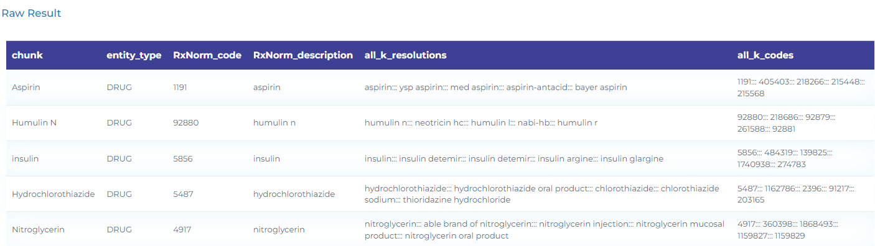Select the all_k_resolutions column header
This screenshot has width=875, height=246.
click(x=406, y=55)
